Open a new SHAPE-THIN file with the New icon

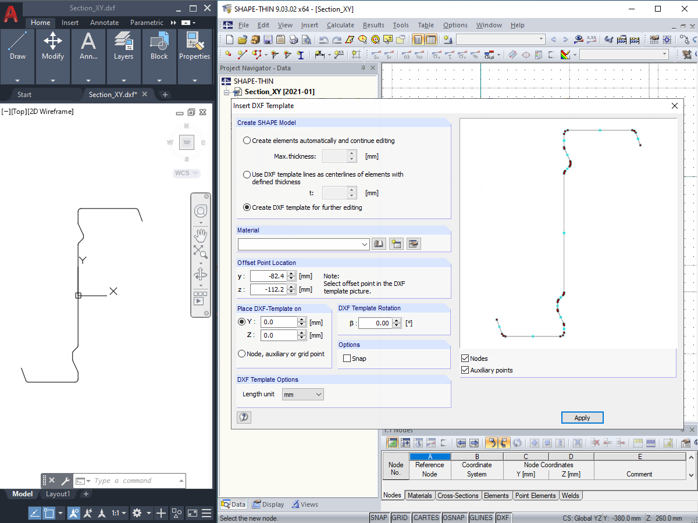[x=229, y=39]
